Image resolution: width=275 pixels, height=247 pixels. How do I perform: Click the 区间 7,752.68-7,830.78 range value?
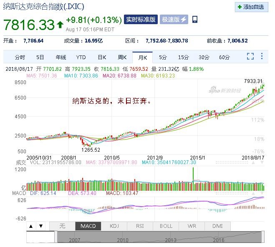point(167,41)
